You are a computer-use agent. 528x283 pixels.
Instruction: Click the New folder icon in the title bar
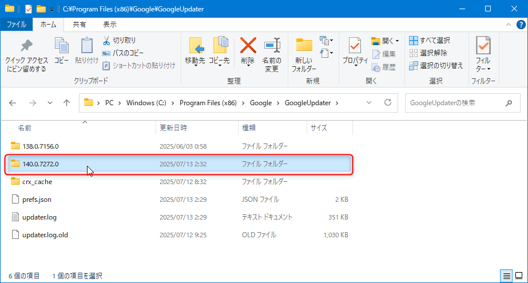point(41,9)
